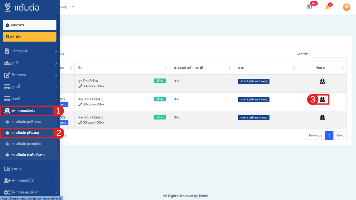The height and width of the screenshot is (200, 356).
Task: Expand the จัดการบัญชีผู้ใช้ menu chevron
Action: [x=56, y=181]
